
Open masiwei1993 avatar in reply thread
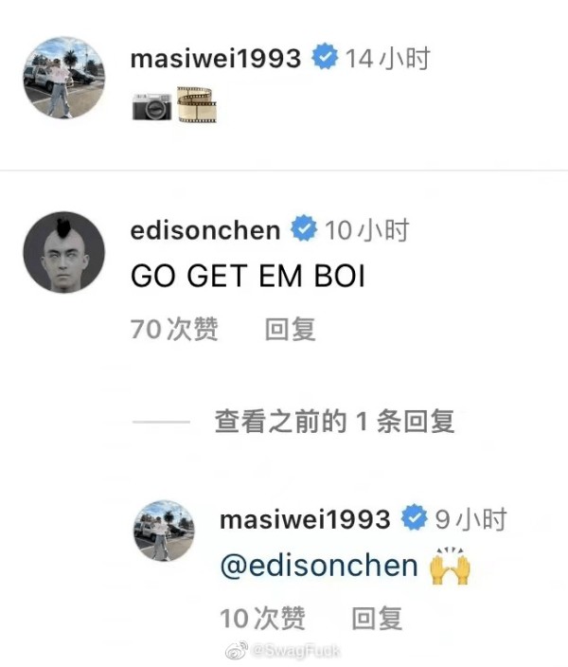[164, 531]
